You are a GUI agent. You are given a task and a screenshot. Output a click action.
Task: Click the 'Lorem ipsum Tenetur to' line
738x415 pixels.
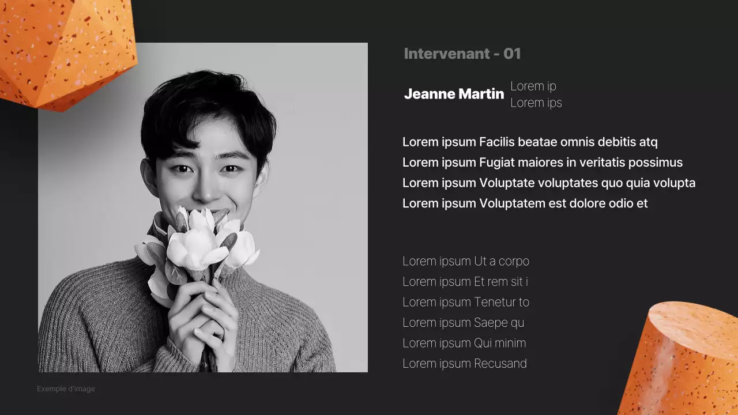point(466,302)
